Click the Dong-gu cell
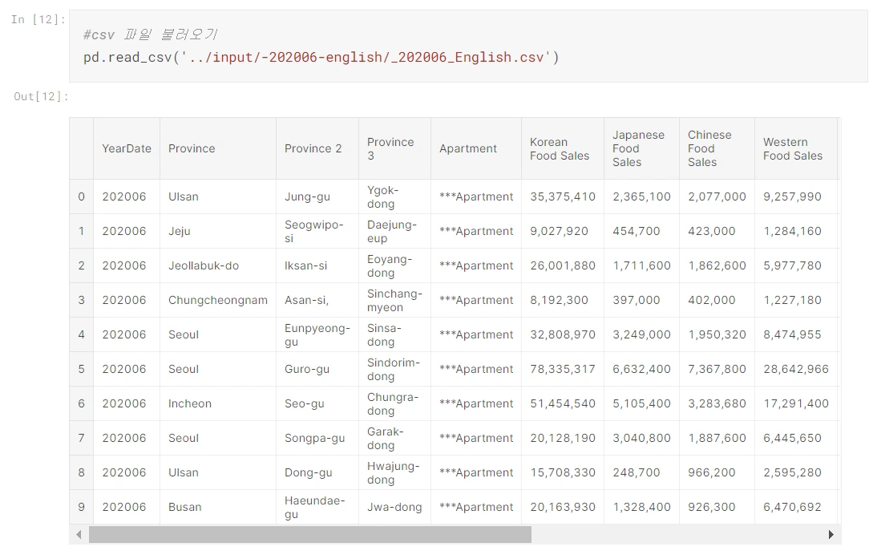The height and width of the screenshot is (555, 869). 317,472
